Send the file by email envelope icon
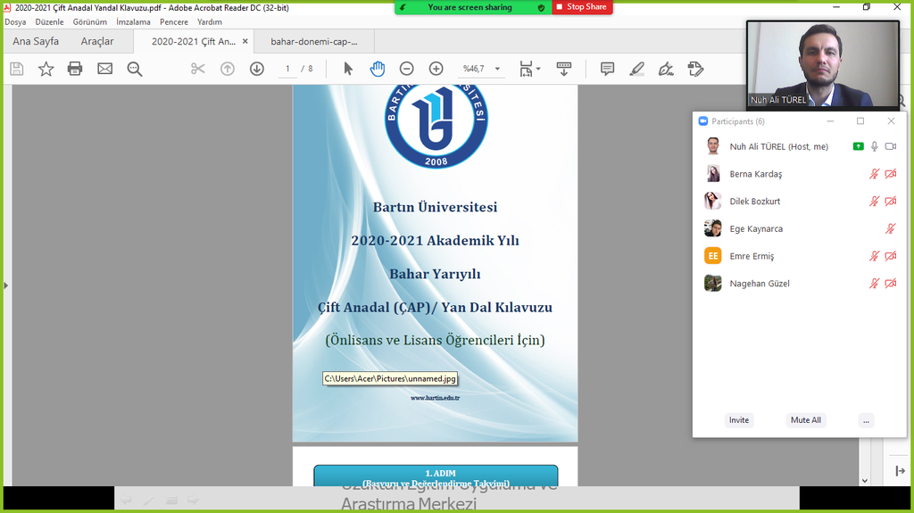914x513 pixels. [105, 69]
